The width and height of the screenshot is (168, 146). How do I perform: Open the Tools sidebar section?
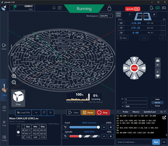coord(4,123)
